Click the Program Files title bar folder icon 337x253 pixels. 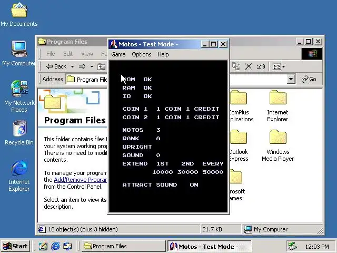pos(42,42)
